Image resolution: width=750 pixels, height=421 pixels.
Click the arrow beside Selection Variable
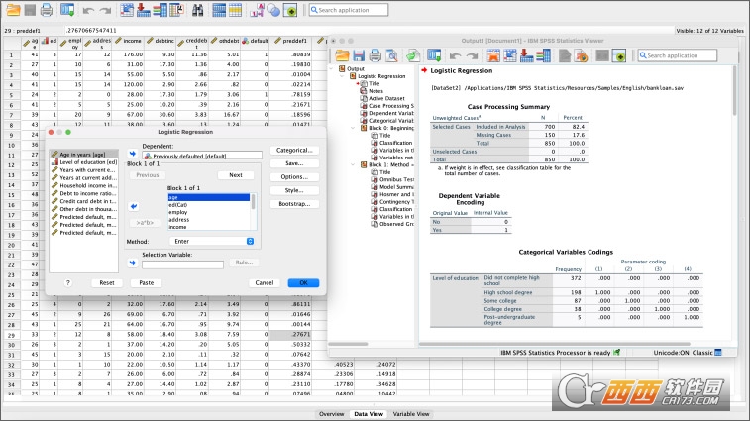[x=133, y=263]
